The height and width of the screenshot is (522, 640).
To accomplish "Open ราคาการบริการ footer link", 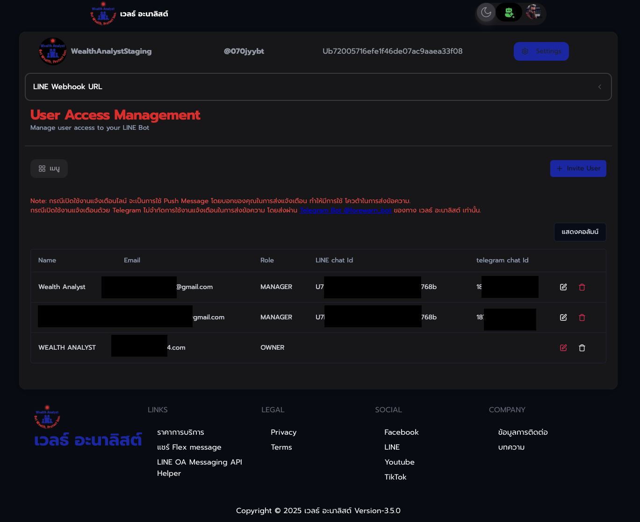I will (x=180, y=432).
